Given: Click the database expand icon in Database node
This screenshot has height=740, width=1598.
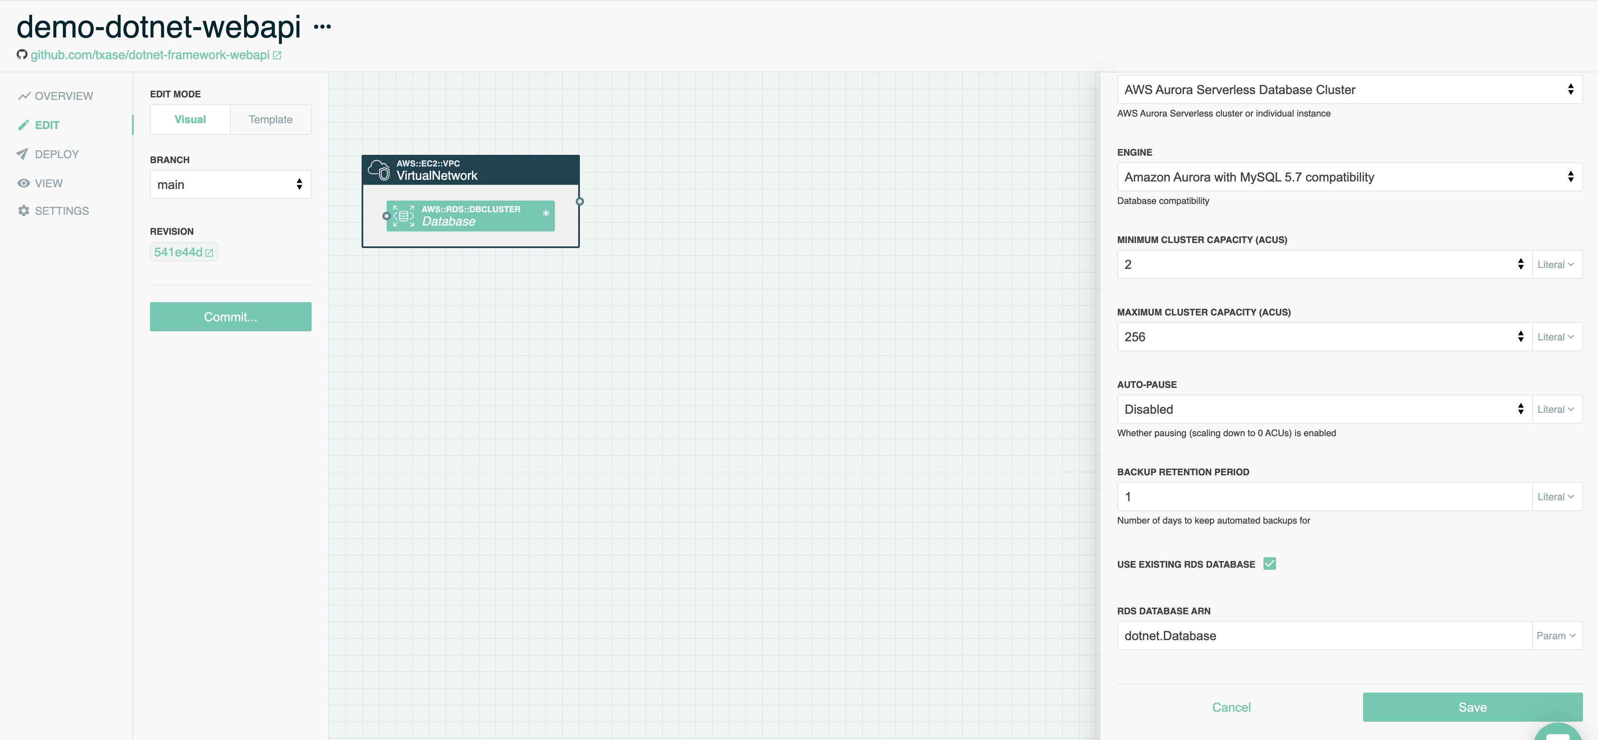Looking at the screenshot, I should pos(403,216).
